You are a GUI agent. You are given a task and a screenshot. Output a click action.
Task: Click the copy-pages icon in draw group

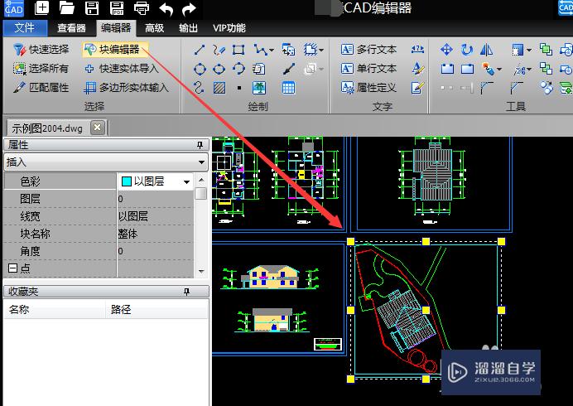(x=258, y=69)
